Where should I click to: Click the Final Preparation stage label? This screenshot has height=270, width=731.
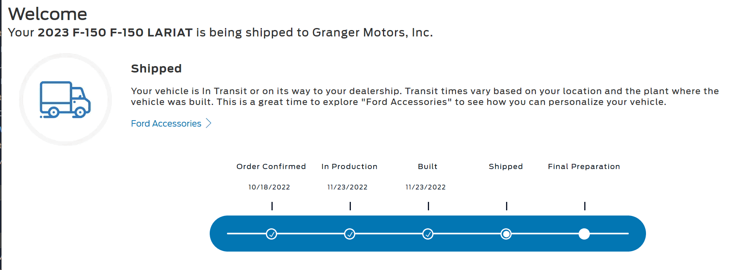(584, 167)
